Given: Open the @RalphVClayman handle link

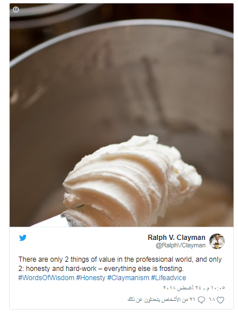Looking at the screenshot, I should (180, 246).
